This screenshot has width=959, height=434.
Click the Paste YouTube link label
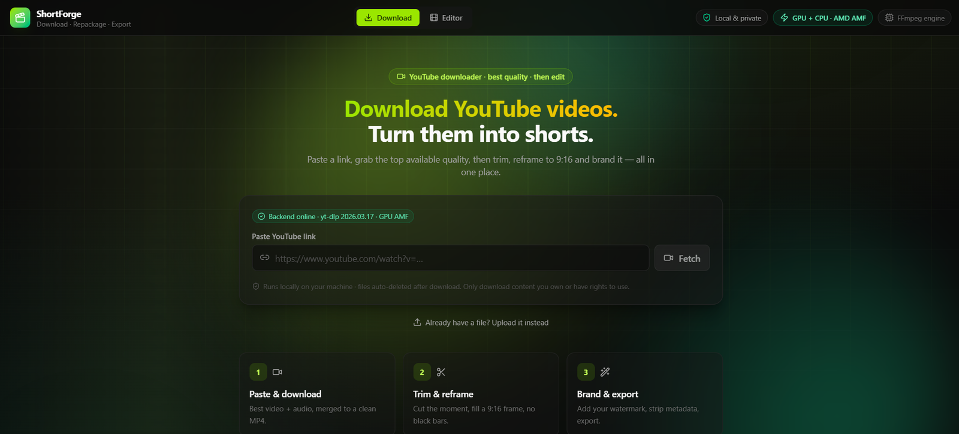click(284, 236)
